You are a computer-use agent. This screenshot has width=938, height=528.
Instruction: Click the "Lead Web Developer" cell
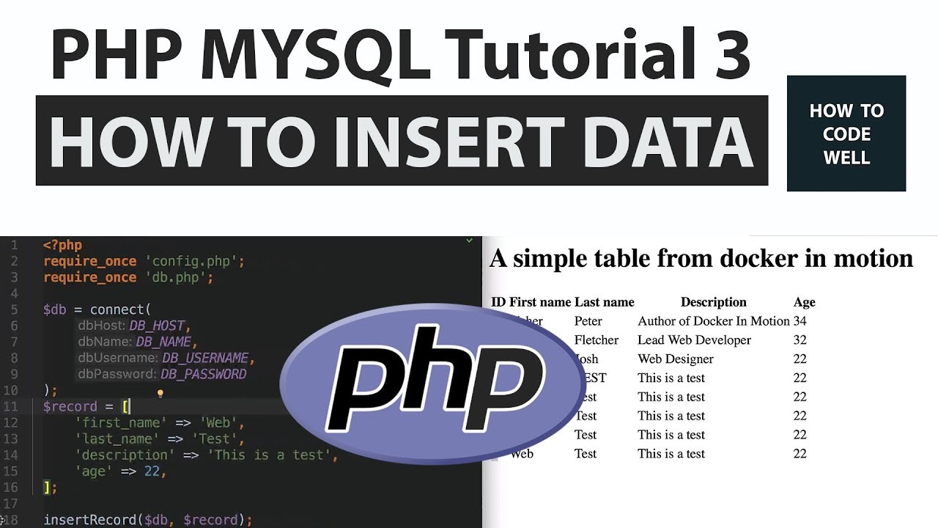tap(695, 340)
